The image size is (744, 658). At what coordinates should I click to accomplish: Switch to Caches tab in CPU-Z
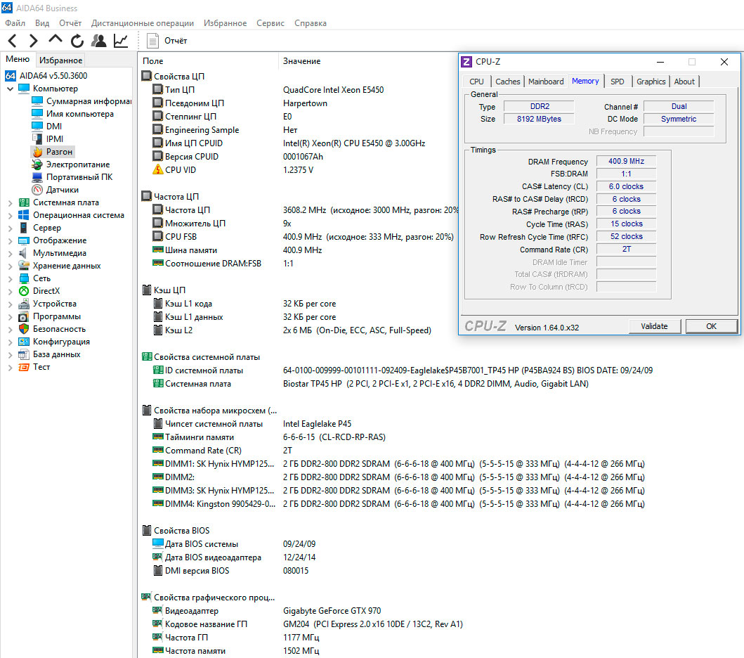508,82
